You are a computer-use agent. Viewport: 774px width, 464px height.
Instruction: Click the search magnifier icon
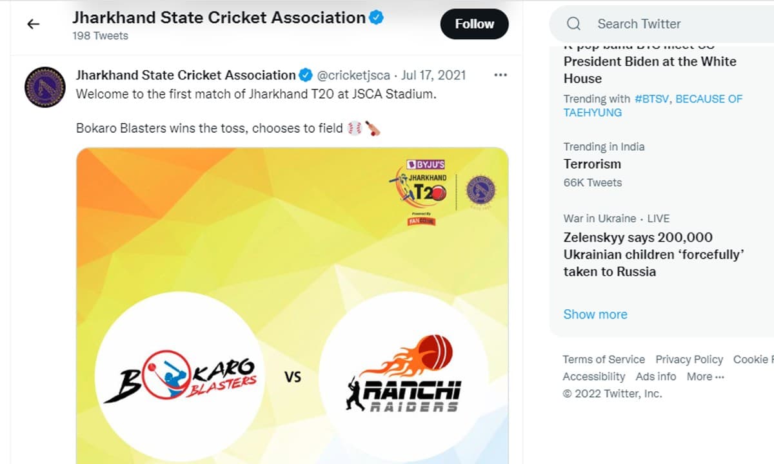click(573, 24)
